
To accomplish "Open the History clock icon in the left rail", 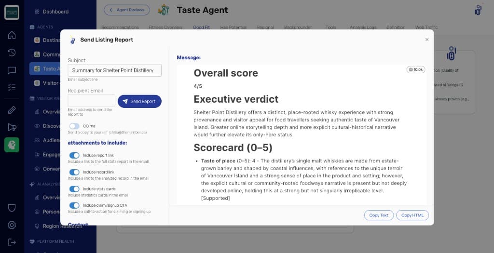I will coord(12,53).
